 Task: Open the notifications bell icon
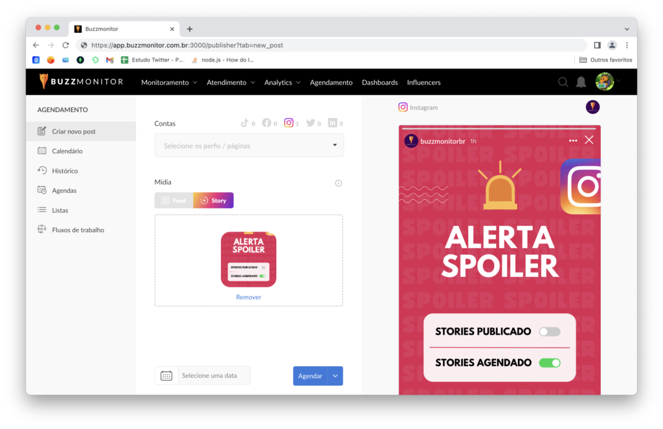[x=581, y=82]
